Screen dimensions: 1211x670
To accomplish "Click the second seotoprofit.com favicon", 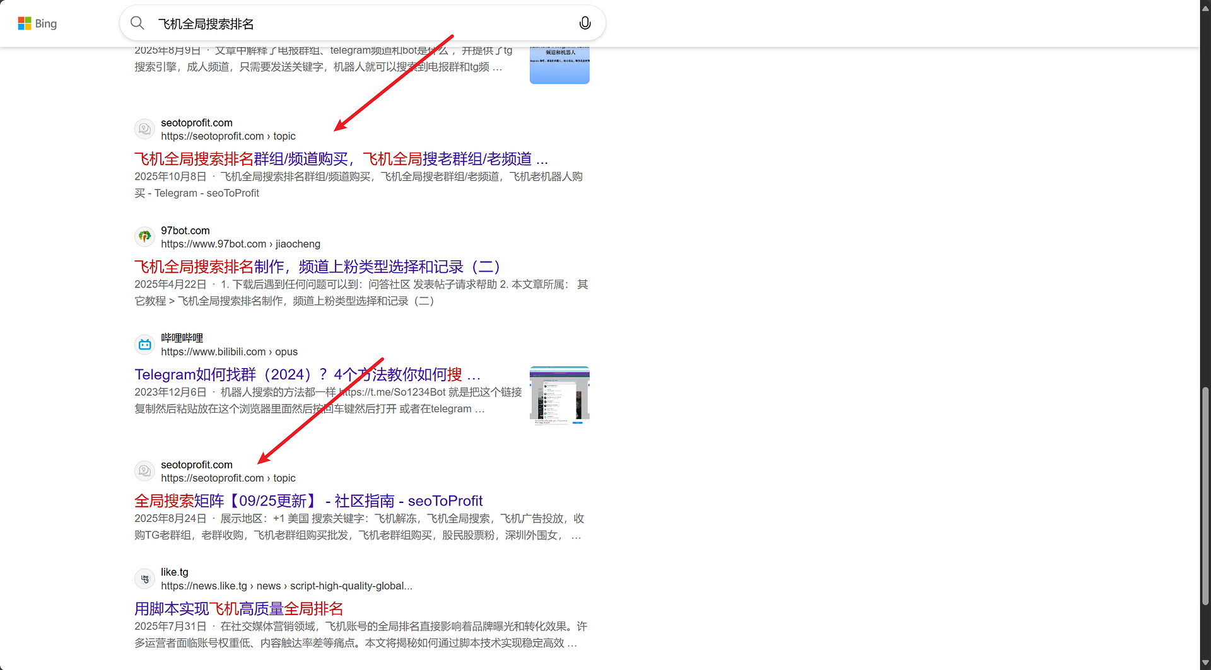I will (x=144, y=471).
